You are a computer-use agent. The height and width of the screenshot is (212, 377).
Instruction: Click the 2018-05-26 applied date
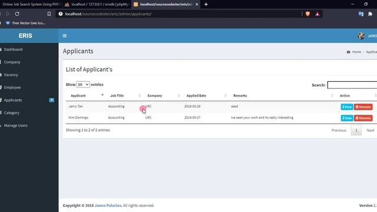coord(193,106)
